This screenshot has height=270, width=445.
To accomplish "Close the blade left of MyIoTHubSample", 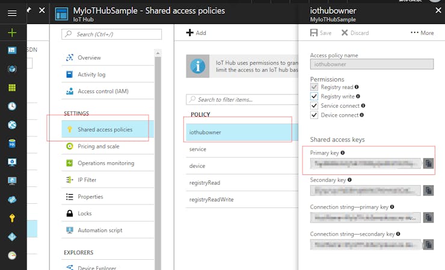I will (41, 10).
